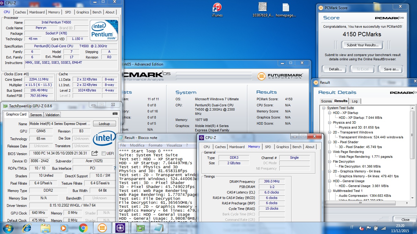Viewport: 417px width, 234px height.
Task: Open Caches tab in lower CPU-Z window
Action: (x=220, y=147)
